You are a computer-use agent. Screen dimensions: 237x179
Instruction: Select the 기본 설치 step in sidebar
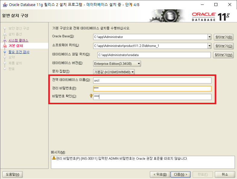point(16,46)
